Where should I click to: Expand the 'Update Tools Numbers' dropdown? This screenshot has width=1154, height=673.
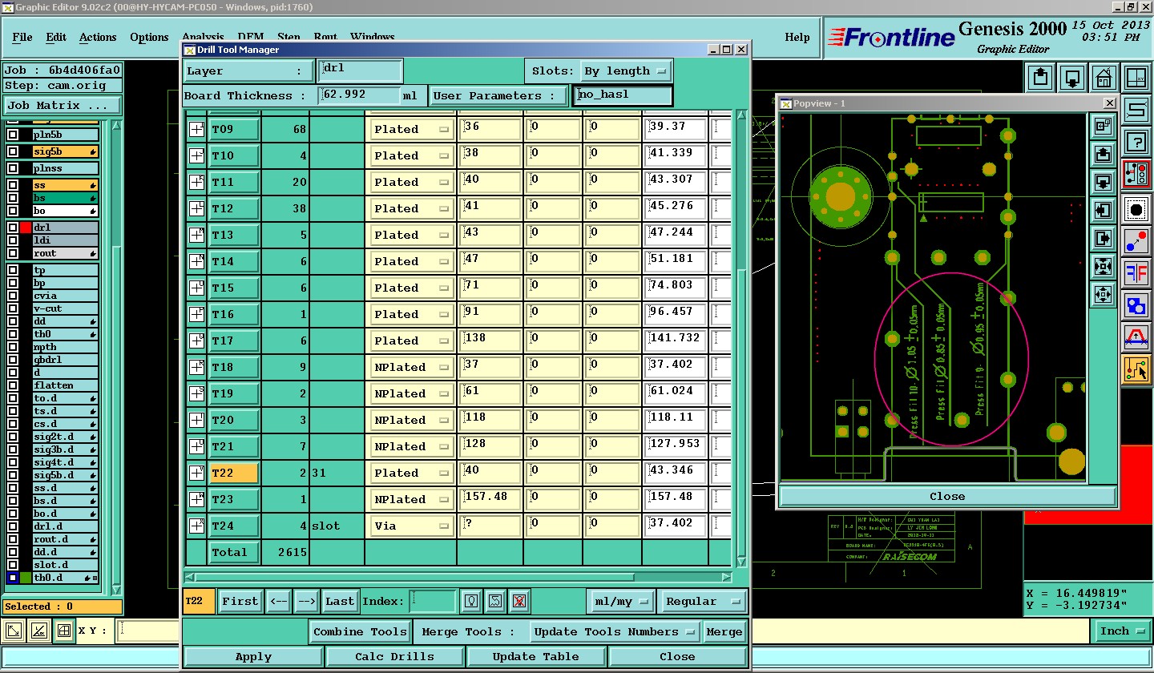coord(614,631)
